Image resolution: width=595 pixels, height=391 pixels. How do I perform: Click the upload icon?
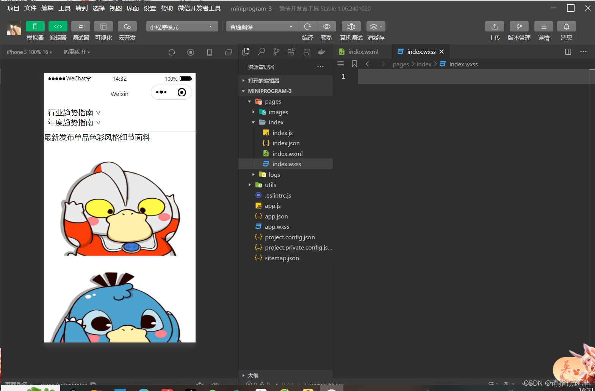(x=495, y=27)
